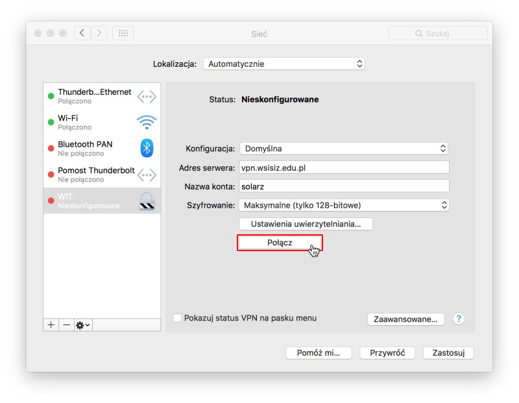Click the Zastosuj button
Image resolution: width=519 pixels, height=403 pixels.
[x=448, y=353]
